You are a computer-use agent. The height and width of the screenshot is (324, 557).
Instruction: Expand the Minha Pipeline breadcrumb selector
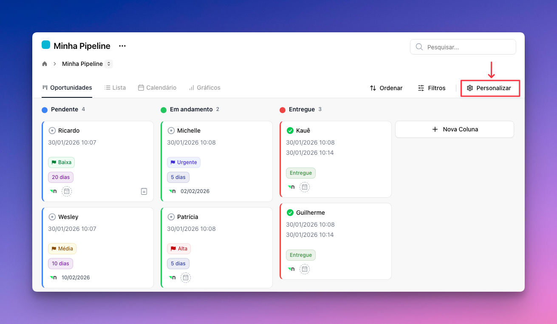pyautogui.click(x=109, y=64)
